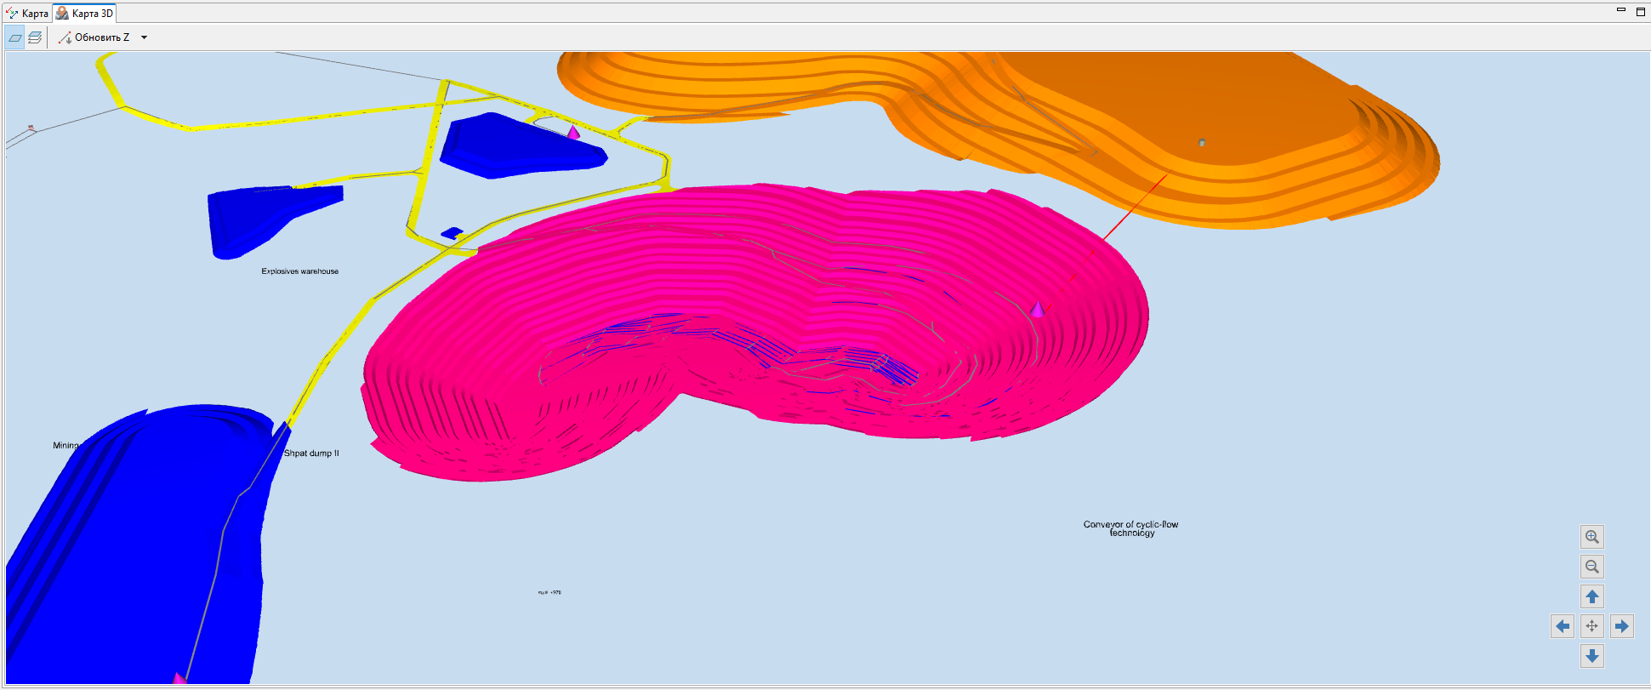This screenshot has width=1651, height=690.
Task: Click the center move/pan control icon
Action: pos(1592,626)
